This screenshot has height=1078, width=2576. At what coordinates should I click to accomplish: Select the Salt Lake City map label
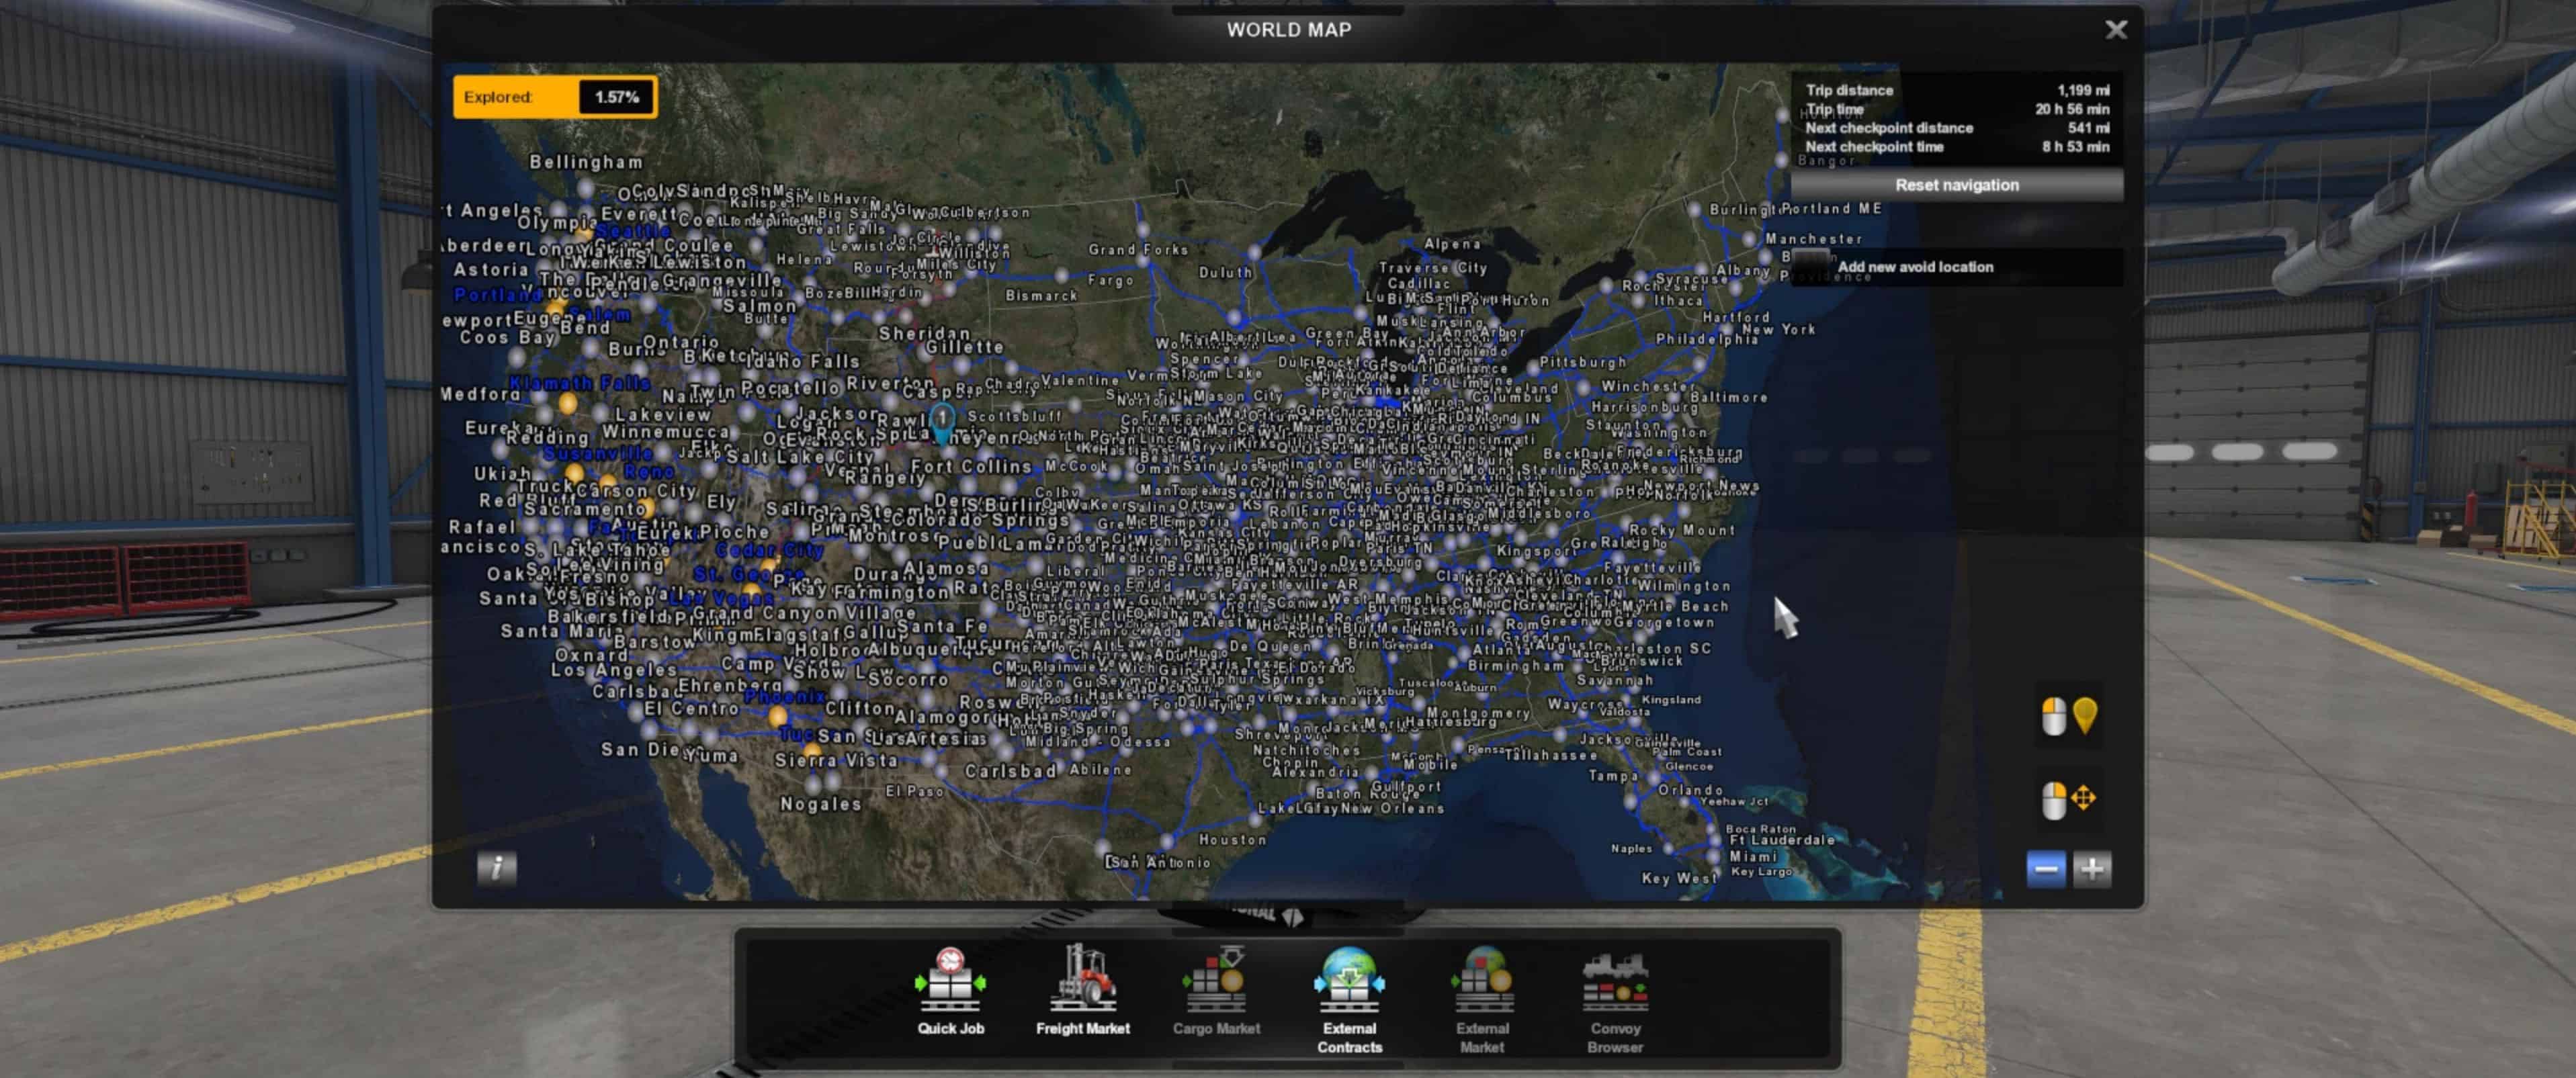[799, 457]
